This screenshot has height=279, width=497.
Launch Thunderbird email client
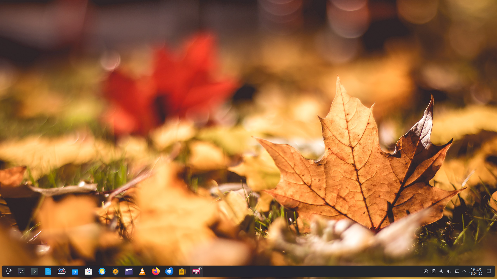(169, 271)
